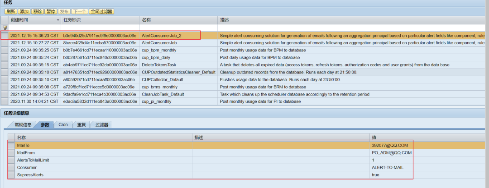Click the cup_bpm_monthly name cell
Image resolution: width=489 pixels, height=188 pixels.
click(x=178, y=50)
